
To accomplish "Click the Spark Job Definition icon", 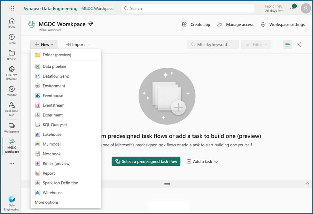I will (x=37, y=183).
